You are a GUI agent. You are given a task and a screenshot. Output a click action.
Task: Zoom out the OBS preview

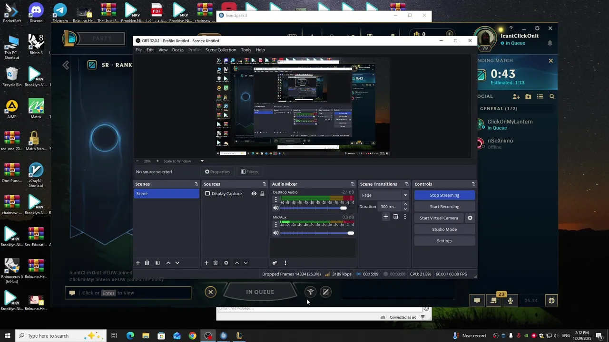click(x=138, y=161)
